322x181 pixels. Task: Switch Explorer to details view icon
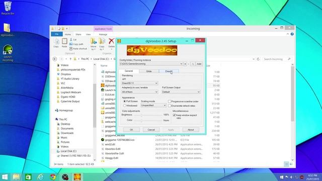click(286, 164)
